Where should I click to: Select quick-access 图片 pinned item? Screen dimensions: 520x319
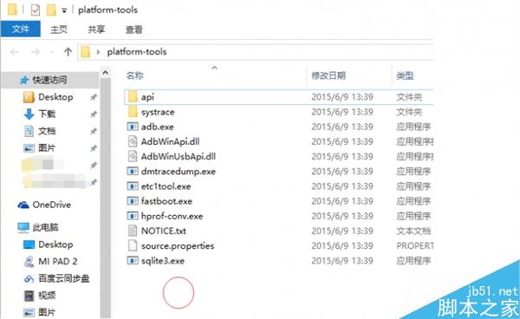[x=47, y=147]
